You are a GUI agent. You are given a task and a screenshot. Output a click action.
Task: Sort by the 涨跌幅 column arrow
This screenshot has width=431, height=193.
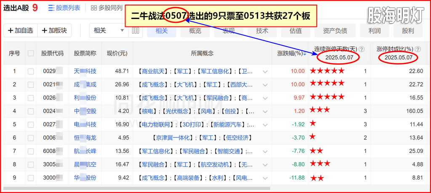click(x=304, y=54)
